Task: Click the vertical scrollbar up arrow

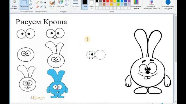Action: pos(176,15)
